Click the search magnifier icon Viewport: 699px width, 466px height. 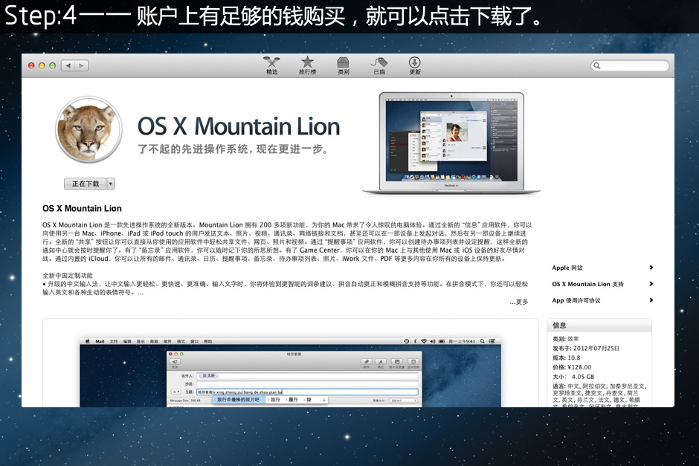click(597, 65)
